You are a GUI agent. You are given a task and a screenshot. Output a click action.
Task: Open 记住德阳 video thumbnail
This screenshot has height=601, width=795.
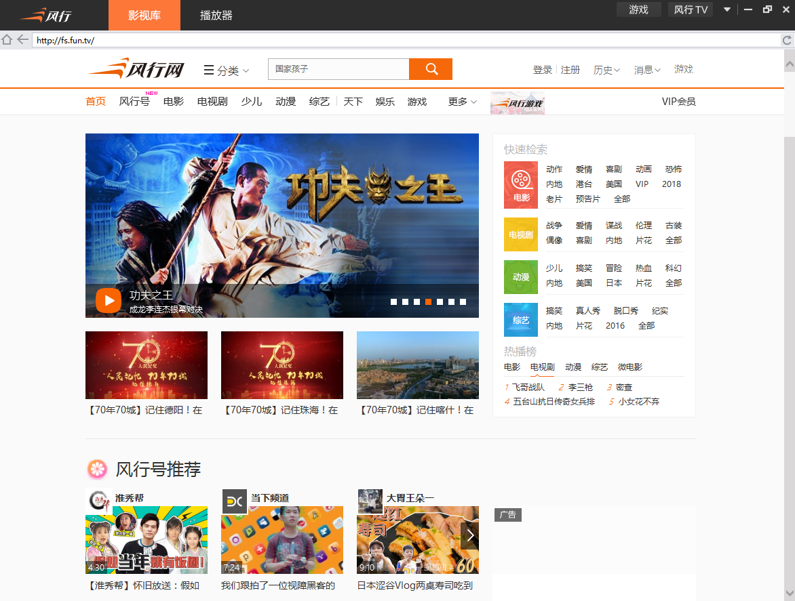[147, 365]
